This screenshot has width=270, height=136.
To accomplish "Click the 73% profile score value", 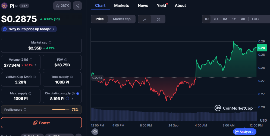I will click(x=75, y=110).
